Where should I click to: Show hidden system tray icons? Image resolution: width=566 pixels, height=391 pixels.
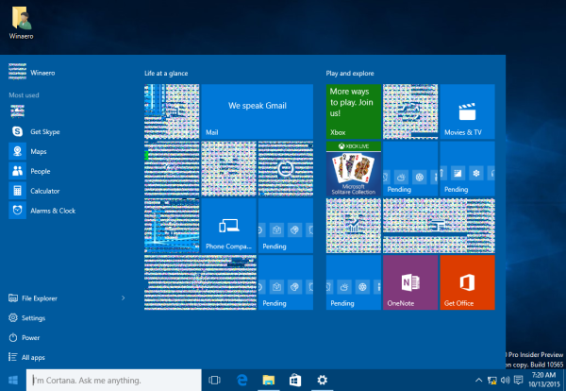tap(480, 380)
